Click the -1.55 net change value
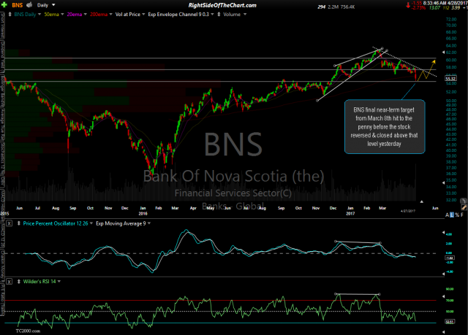468x335 pixels. [416, 3]
